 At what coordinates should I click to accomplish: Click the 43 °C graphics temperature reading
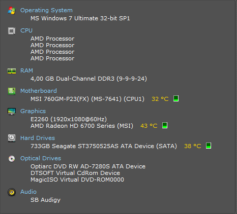(x=149, y=126)
